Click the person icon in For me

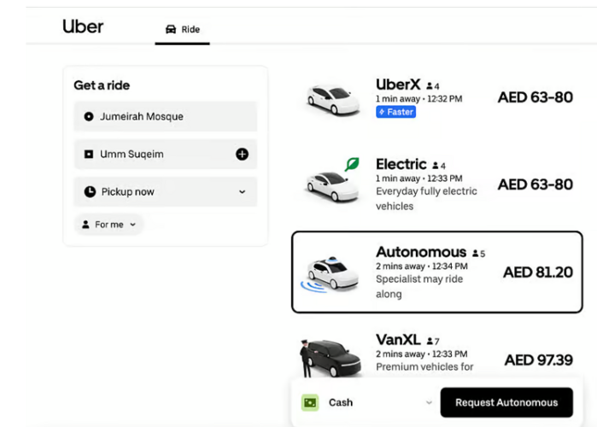click(86, 225)
